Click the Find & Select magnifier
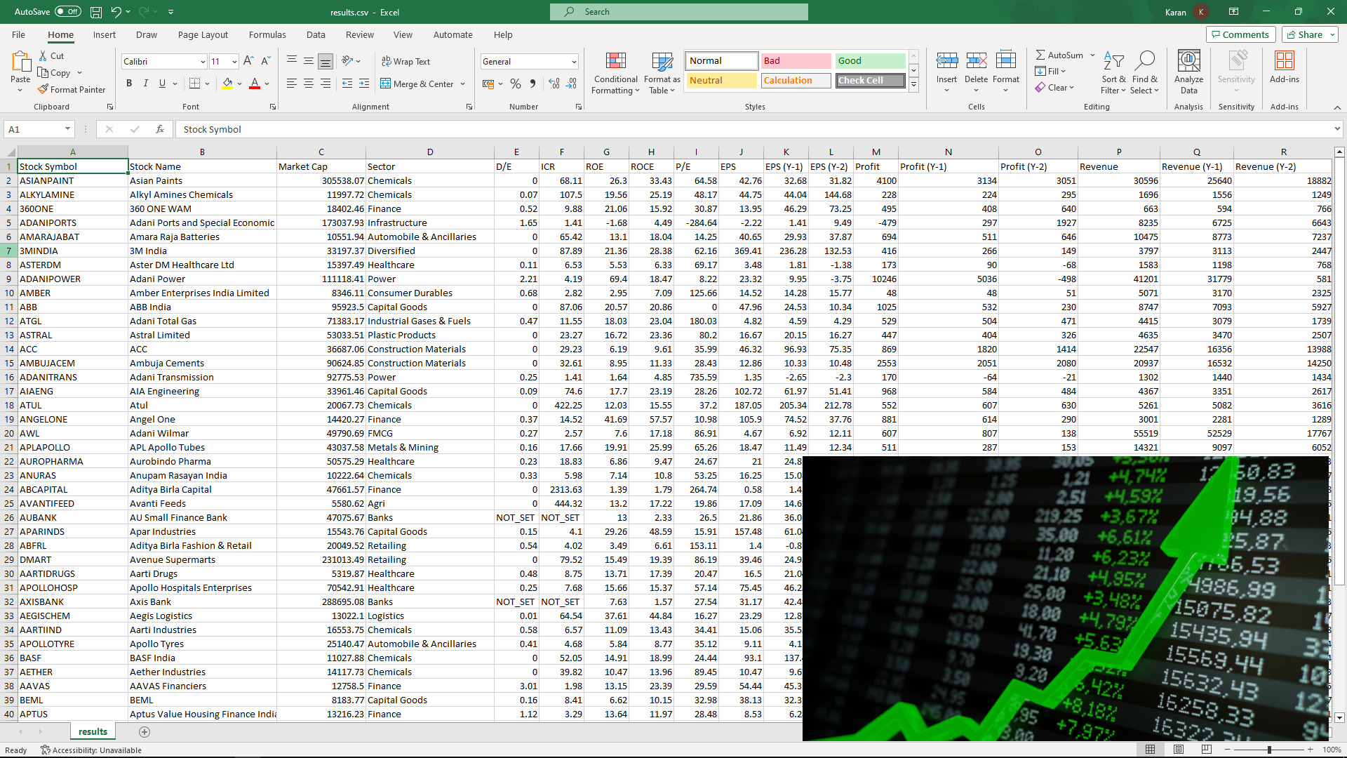Screen dimensions: 1347x758 pos(1145,61)
